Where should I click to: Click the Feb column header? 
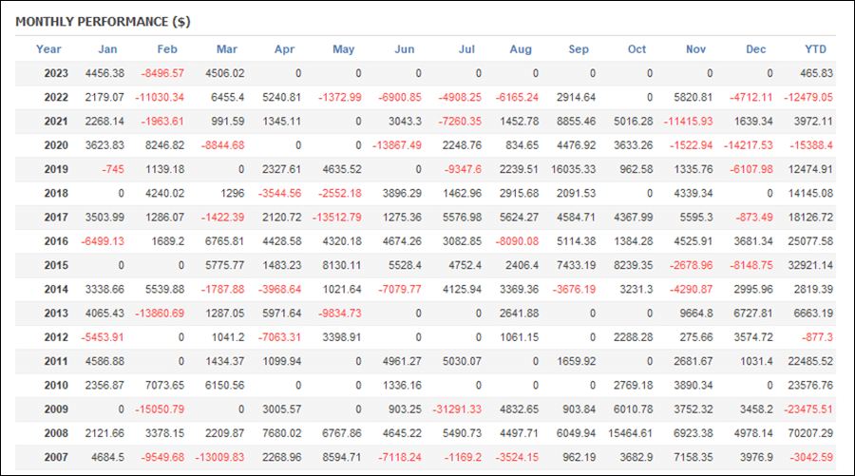[x=167, y=49]
